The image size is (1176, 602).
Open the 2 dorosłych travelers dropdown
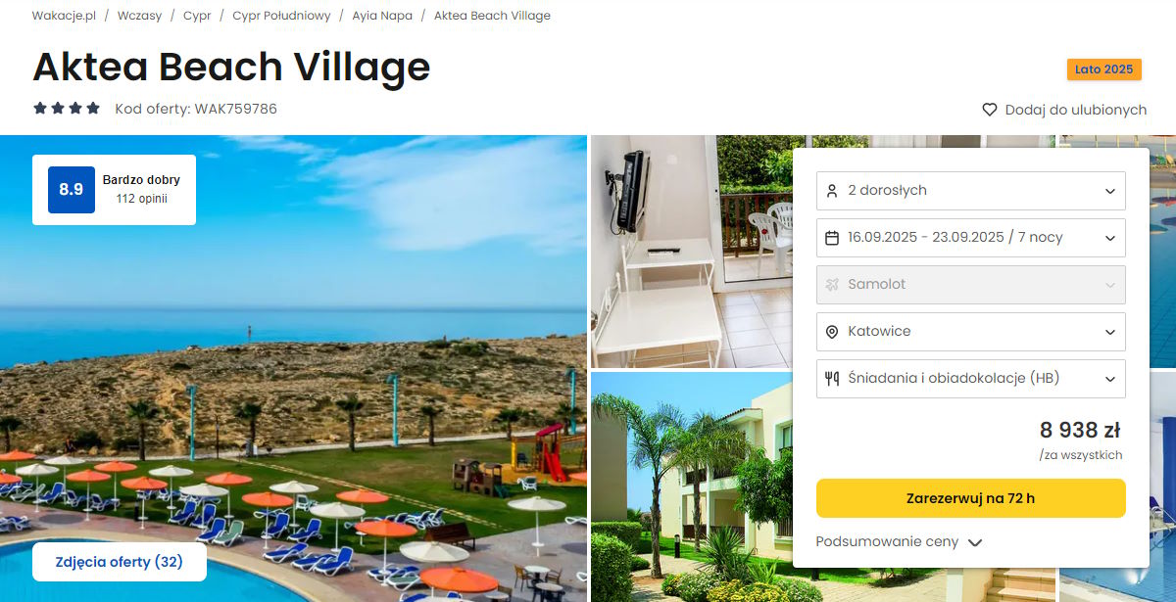(970, 191)
